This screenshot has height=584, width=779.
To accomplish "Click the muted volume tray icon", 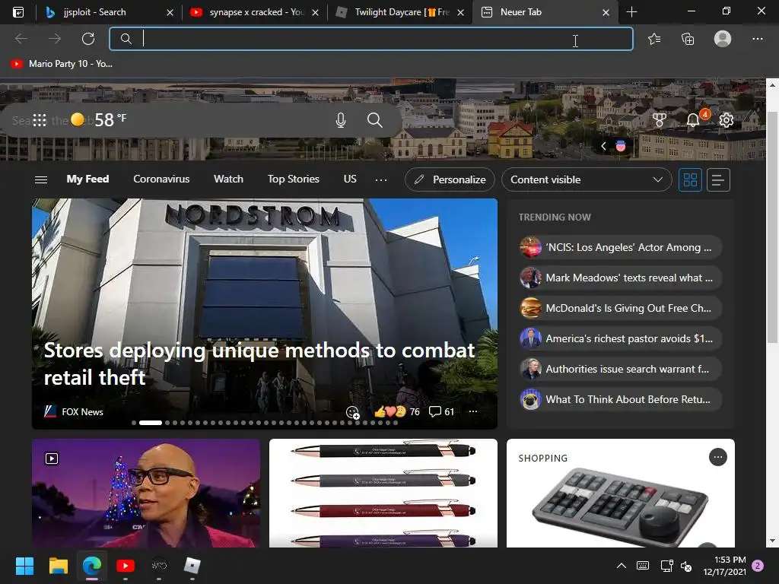I will (686, 566).
